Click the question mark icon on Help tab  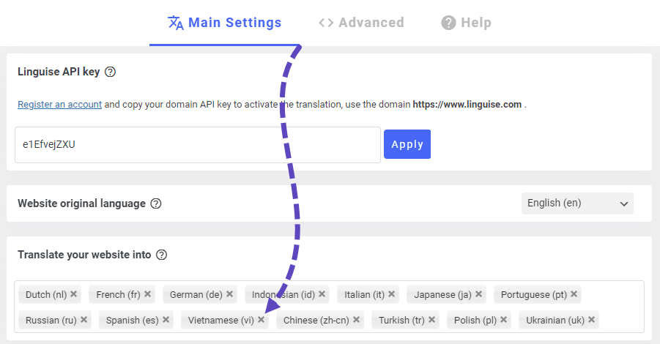tap(448, 23)
